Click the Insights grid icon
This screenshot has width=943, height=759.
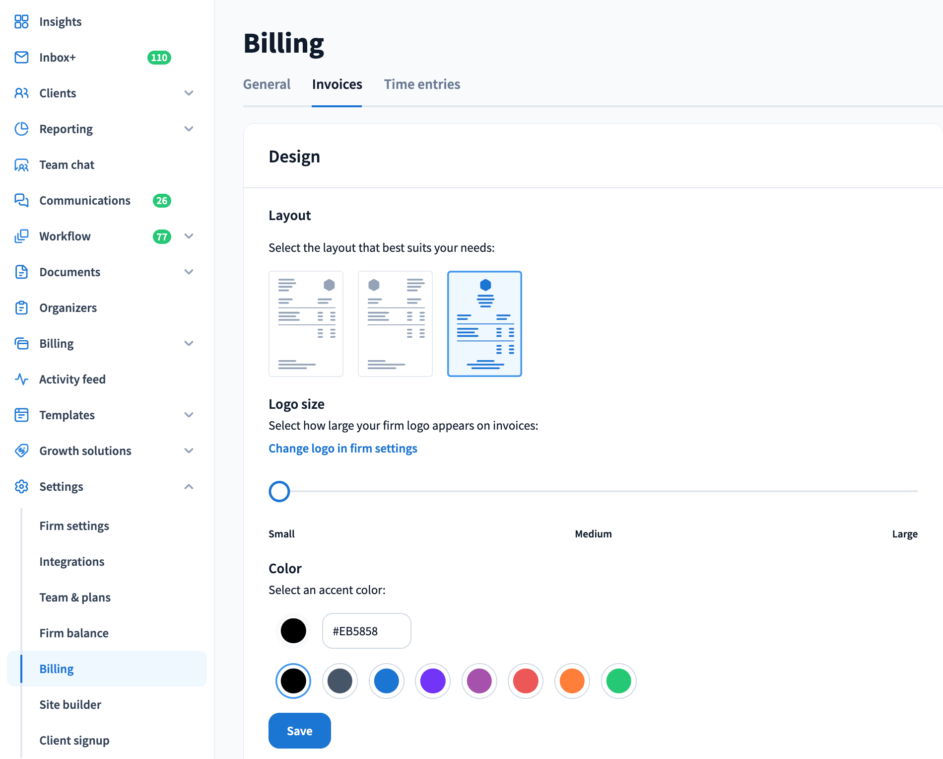point(21,21)
